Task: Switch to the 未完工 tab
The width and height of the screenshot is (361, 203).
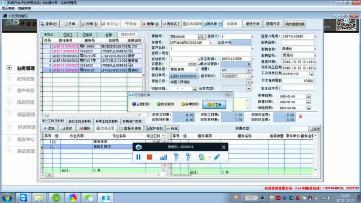Action: pyautogui.click(x=49, y=34)
